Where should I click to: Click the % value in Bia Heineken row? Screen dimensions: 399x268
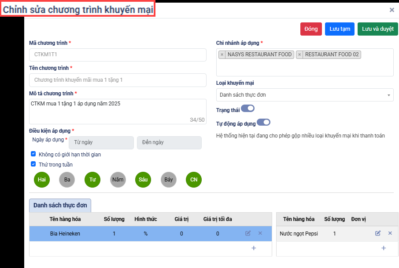point(146,234)
